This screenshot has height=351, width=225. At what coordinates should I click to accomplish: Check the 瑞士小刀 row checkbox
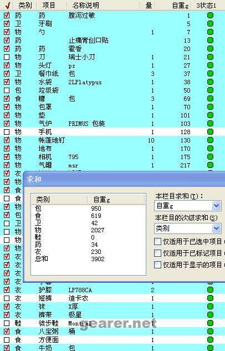(7, 57)
